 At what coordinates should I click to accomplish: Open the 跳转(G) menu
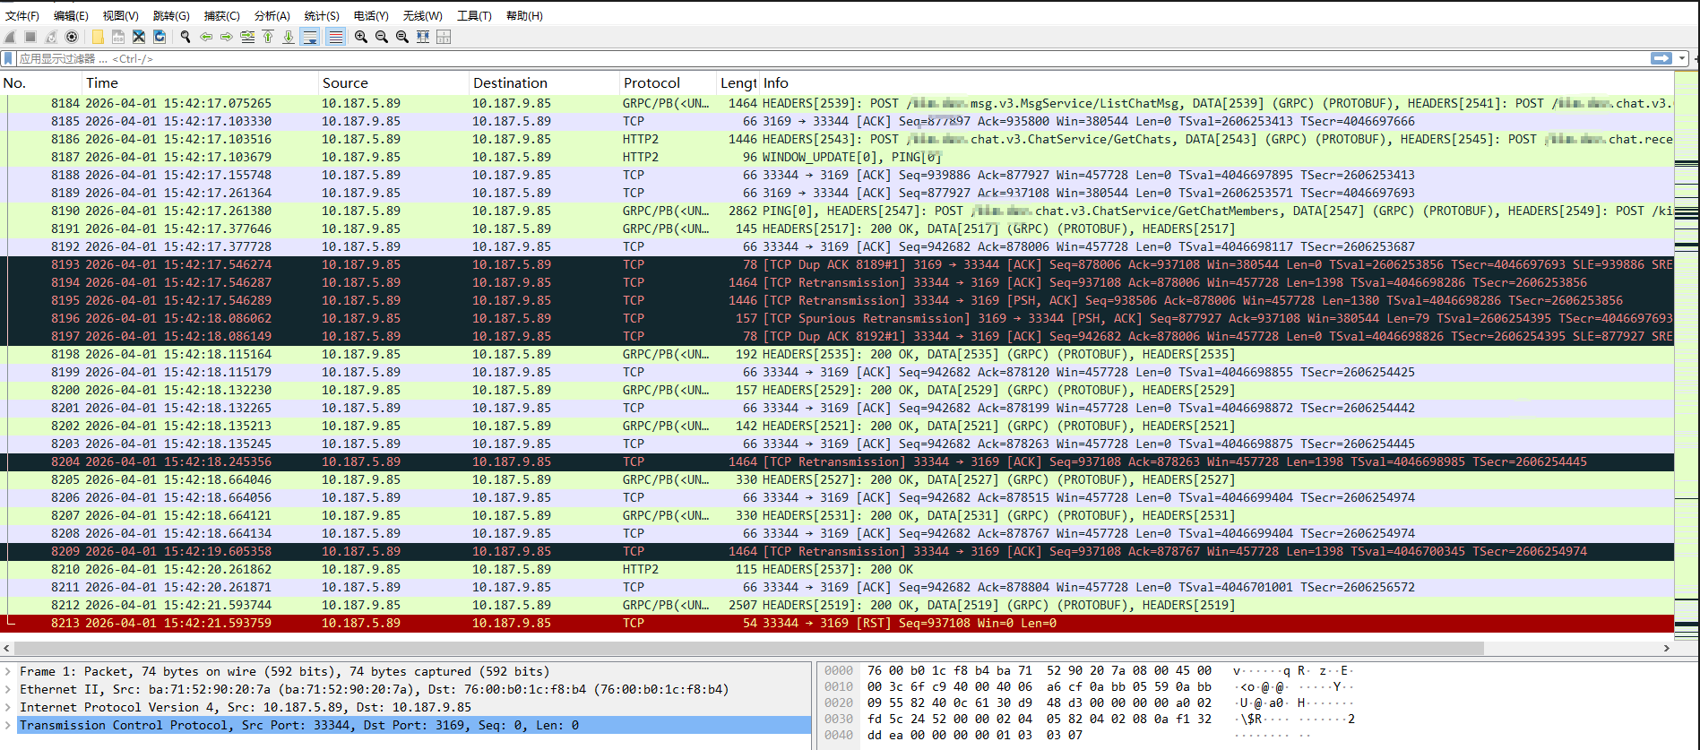(x=171, y=15)
